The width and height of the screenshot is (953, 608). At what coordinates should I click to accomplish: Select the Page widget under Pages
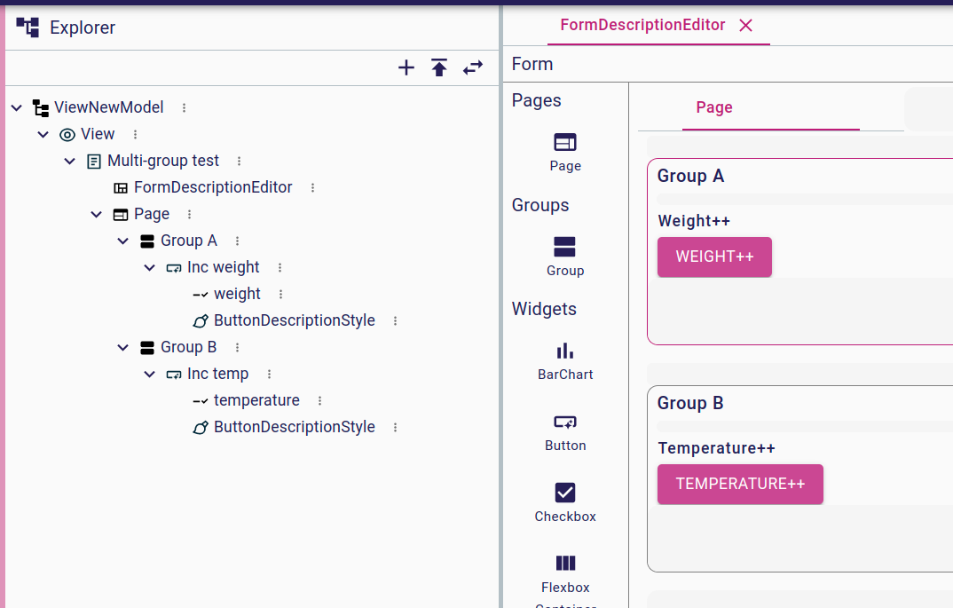(x=565, y=151)
